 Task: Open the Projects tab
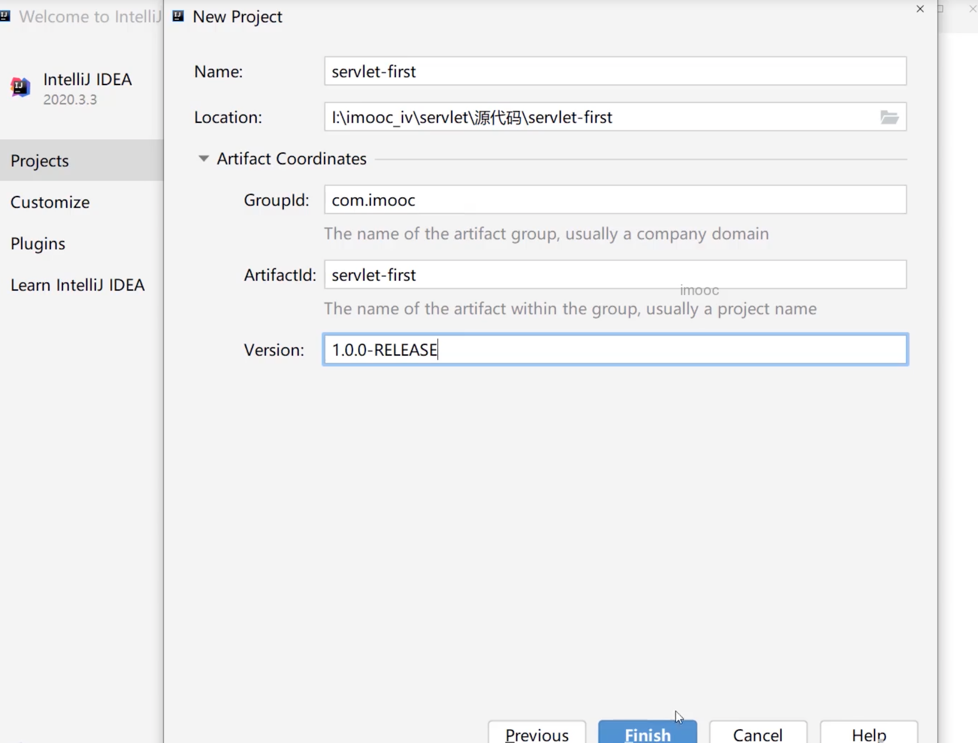[x=40, y=160]
